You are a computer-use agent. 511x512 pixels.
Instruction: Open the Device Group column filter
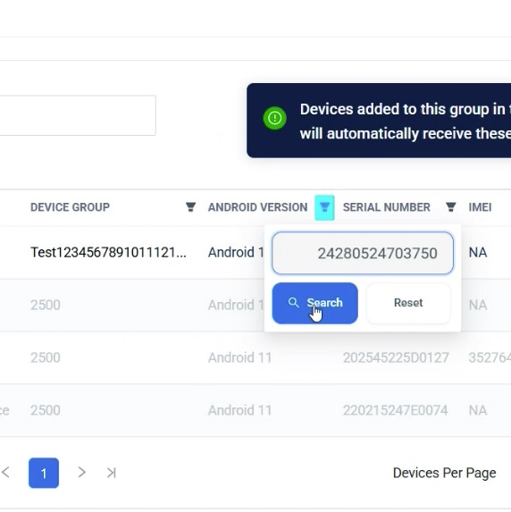[x=190, y=207]
